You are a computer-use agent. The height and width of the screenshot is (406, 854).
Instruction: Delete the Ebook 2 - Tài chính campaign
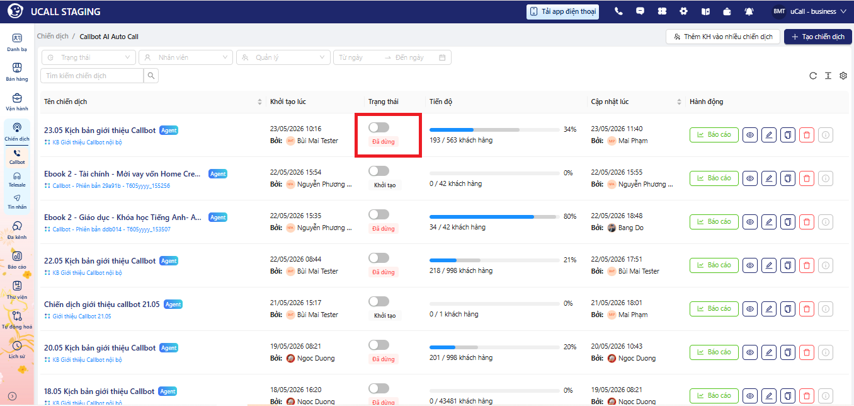click(807, 178)
